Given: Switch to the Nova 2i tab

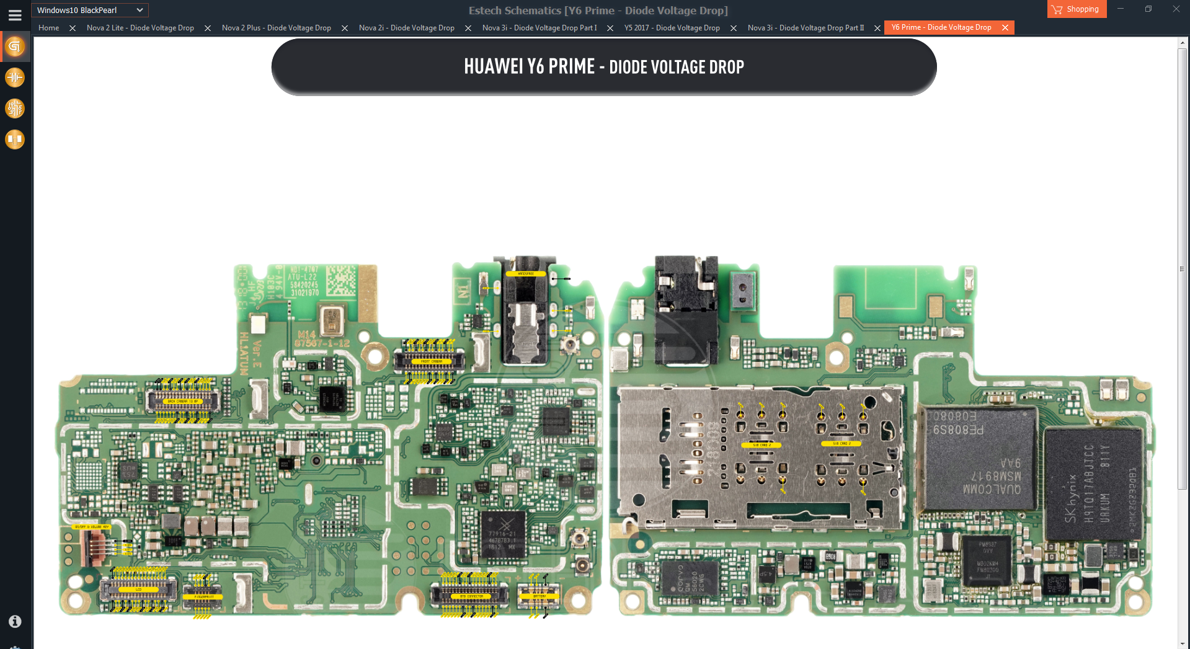Looking at the screenshot, I should [x=406, y=28].
